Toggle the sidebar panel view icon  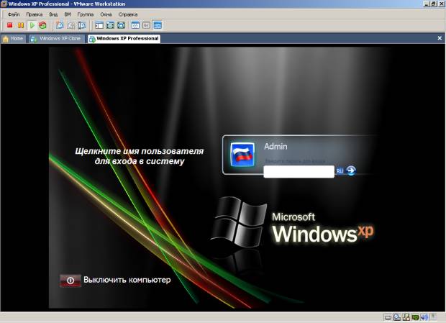(99, 25)
